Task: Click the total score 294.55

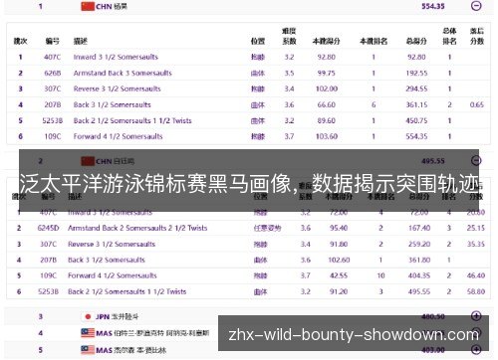Action: 416,89
